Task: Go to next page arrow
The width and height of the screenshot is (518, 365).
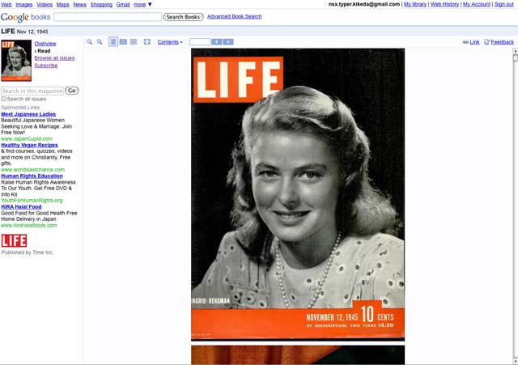Action: (228, 42)
